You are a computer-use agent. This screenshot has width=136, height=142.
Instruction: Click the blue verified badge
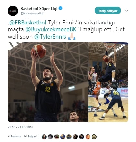coord(61,8)
